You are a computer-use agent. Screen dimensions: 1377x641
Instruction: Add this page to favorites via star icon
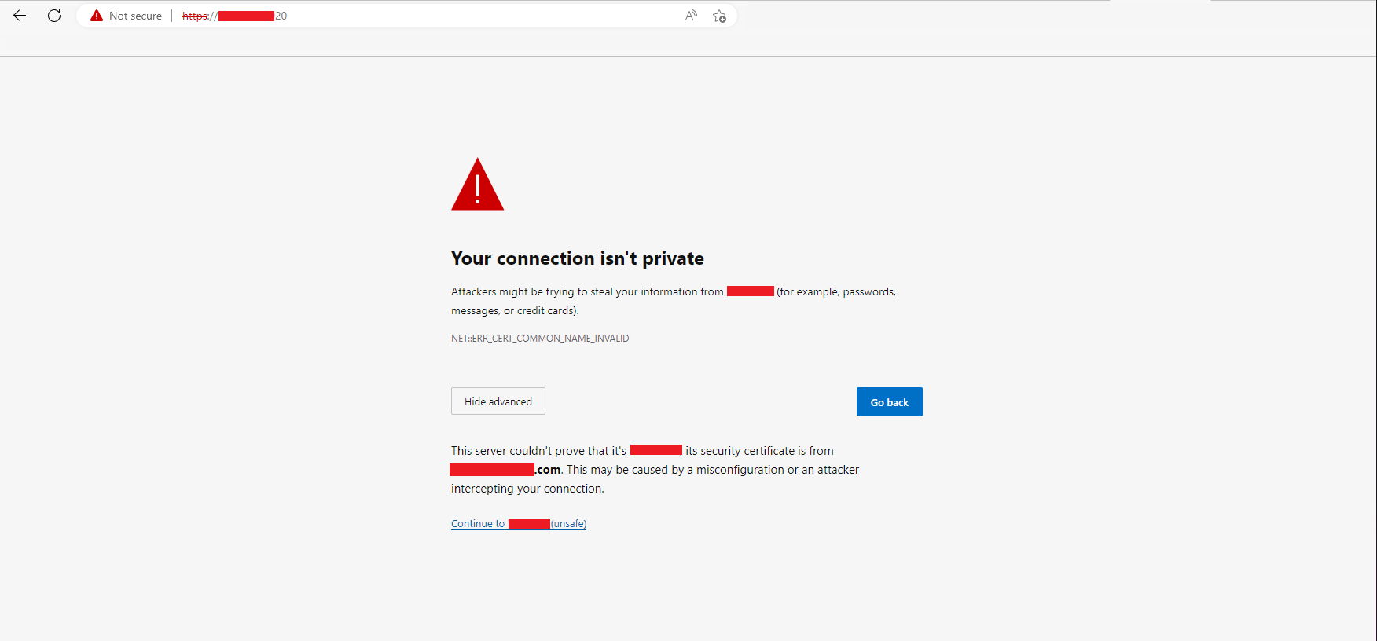click(719, 16)
